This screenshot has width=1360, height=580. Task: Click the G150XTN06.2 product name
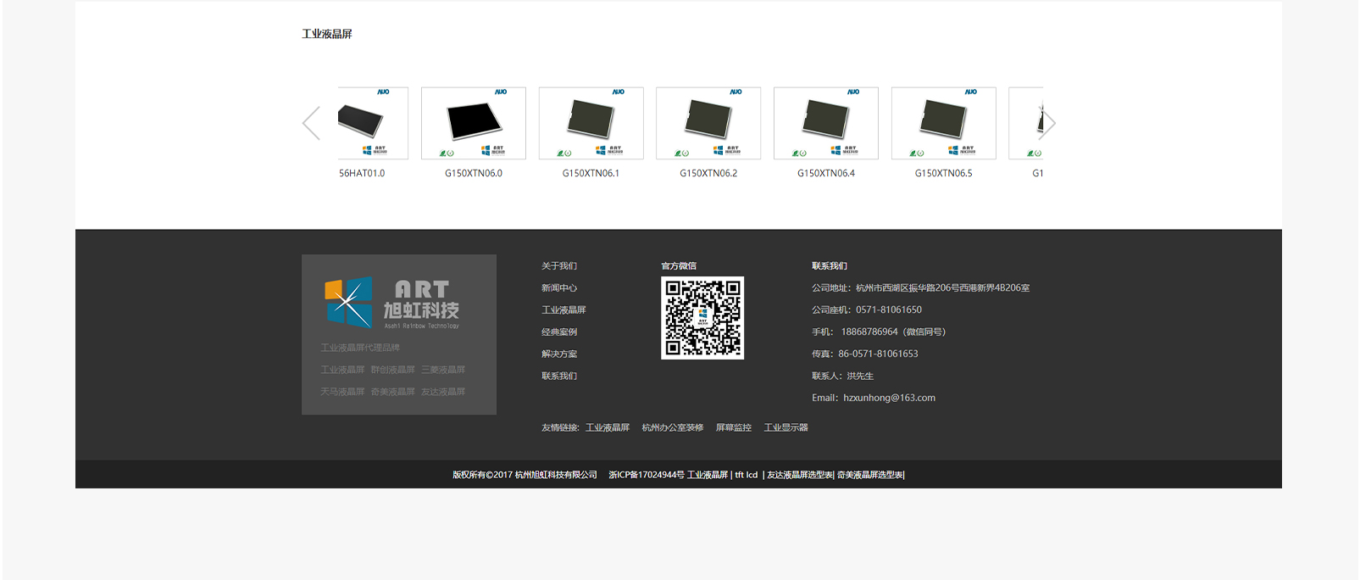coord(708,173)
